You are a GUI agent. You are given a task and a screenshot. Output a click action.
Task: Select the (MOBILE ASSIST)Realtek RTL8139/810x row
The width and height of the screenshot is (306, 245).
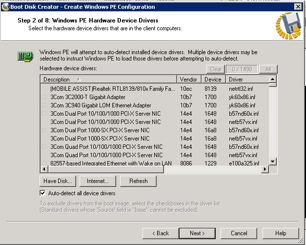tap(155, 89)
